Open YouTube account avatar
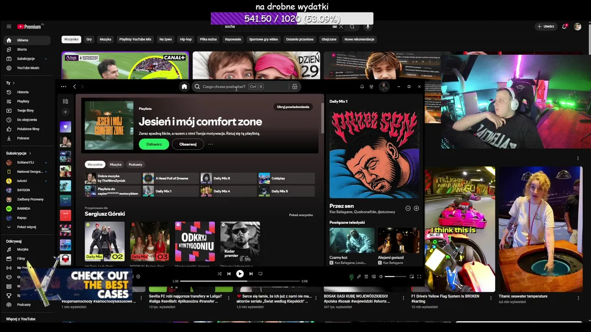The height and width of the screenshot is (332, 591). 578,27
